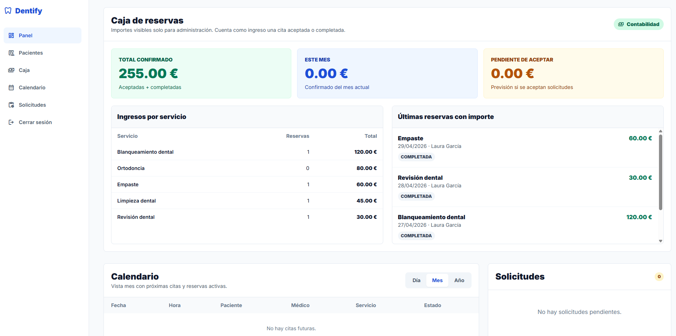Open the Caja section

click(42, 70)
